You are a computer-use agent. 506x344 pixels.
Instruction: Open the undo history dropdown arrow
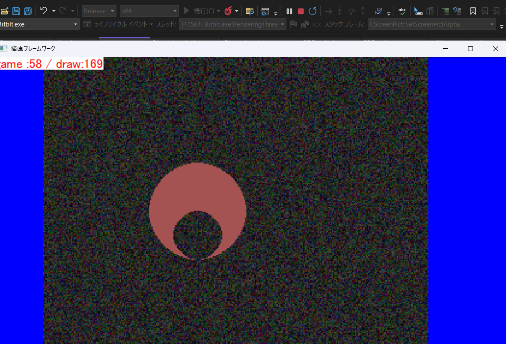coord(54,11)
